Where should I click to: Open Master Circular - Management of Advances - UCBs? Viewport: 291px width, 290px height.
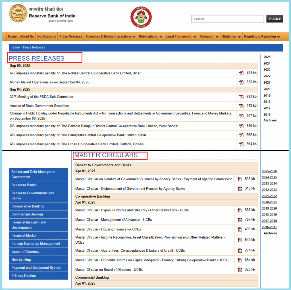pos(114,220)
